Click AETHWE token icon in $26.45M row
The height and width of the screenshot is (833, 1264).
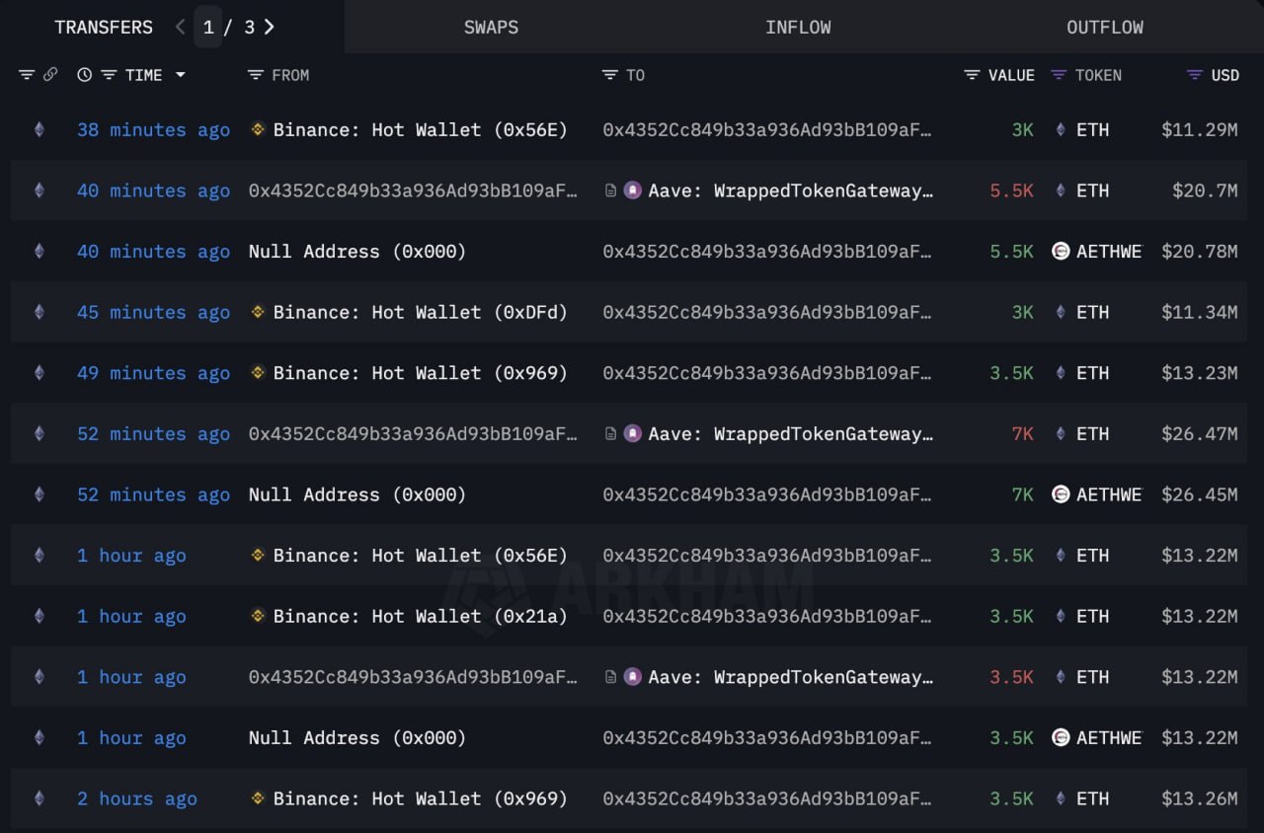tap(1061, 494)
